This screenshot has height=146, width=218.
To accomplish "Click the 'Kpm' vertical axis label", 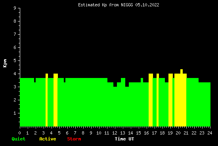I will [x=5, y=63].
